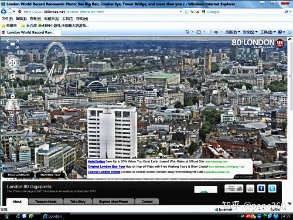
Task: Toggle fullscreen panorama view icon
Action: [x=12, y=44]
